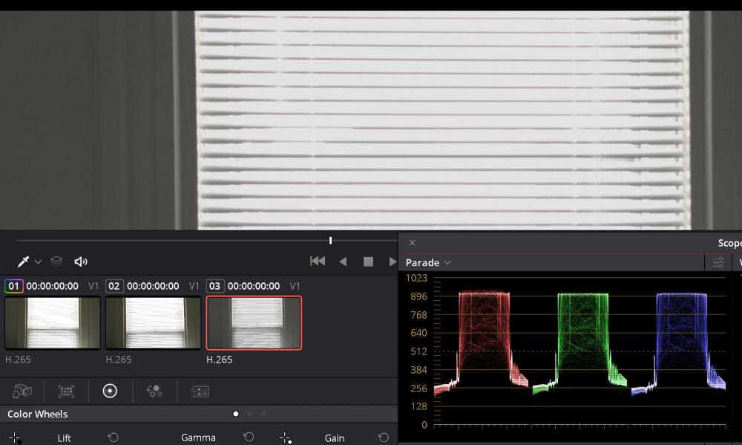Expand the eyedropper options chevron
742x445 pixels.
(x=39, y=262)
